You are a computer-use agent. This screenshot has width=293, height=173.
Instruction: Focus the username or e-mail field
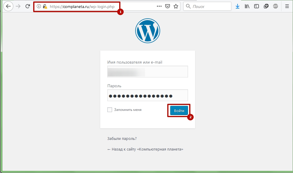(x=148, y=71)
